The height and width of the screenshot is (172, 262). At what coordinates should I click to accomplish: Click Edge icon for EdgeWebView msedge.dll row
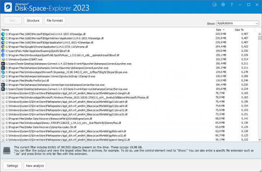tap(3, 38)
